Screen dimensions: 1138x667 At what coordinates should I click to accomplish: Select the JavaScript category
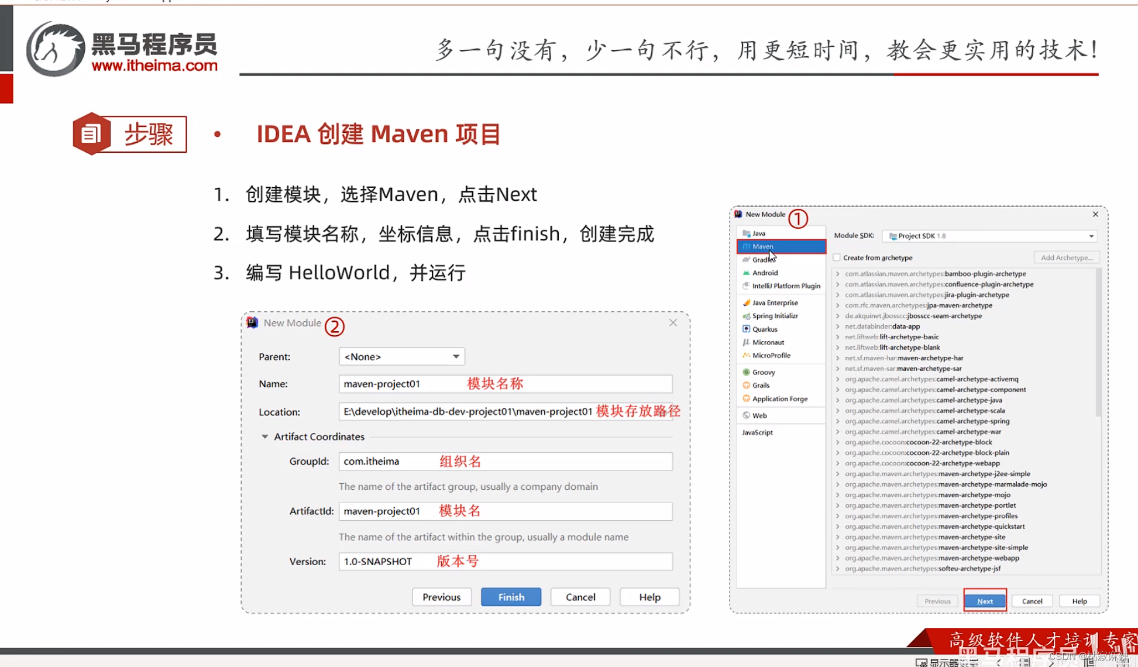[757, 432]
